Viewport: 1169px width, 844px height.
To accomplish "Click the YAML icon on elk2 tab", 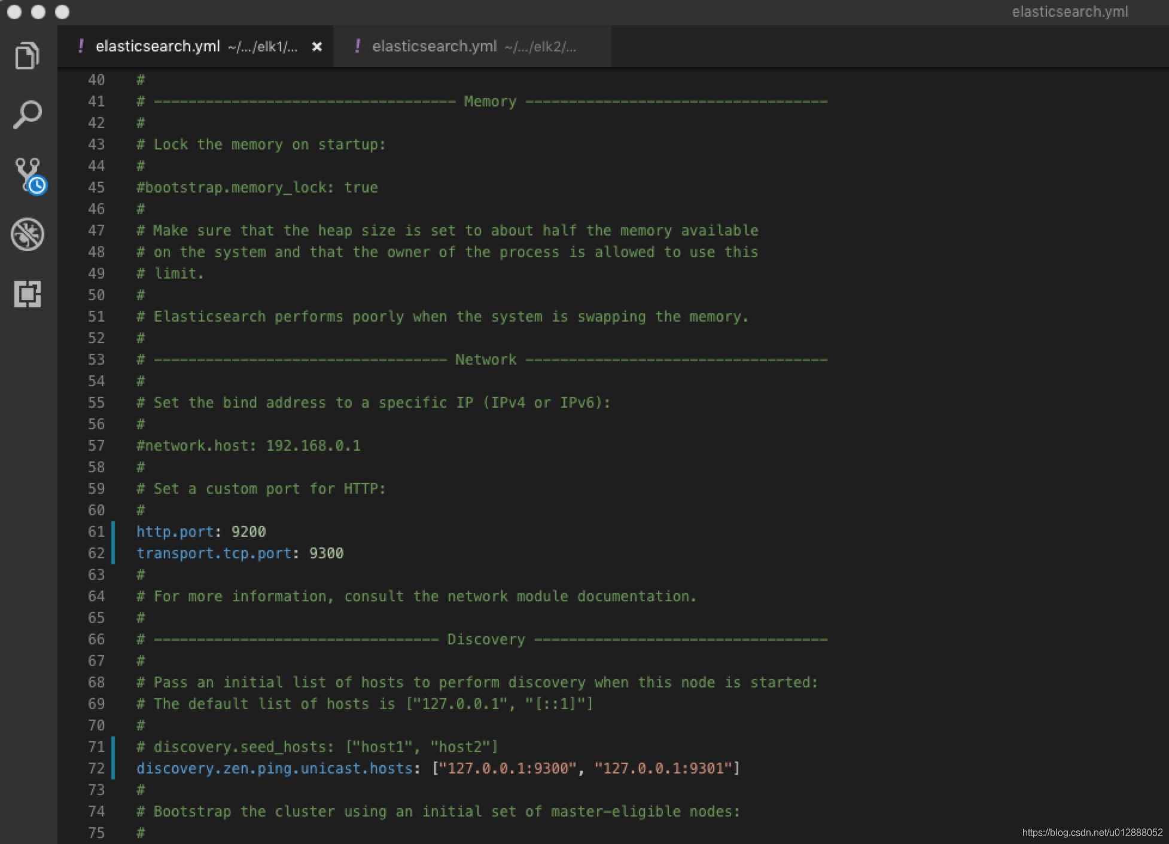I will (357, 46).
